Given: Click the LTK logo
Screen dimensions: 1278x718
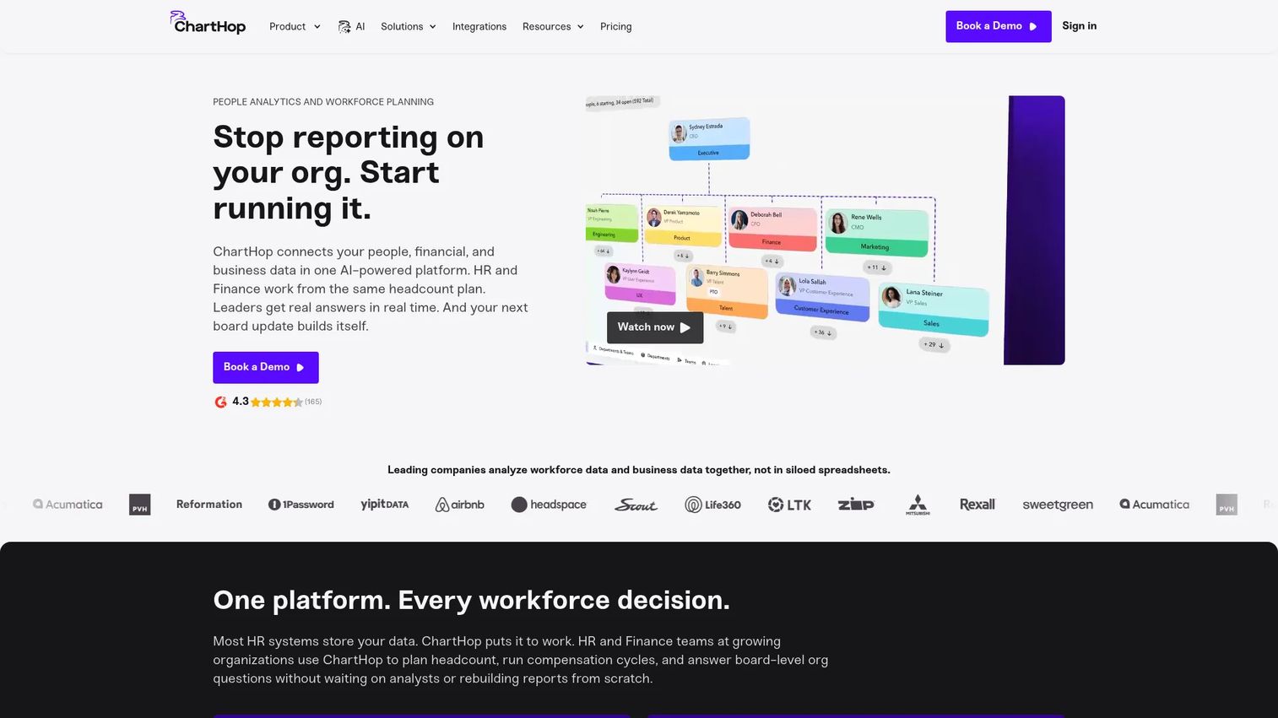Looking at the screenshot, I should click(789, 505).
